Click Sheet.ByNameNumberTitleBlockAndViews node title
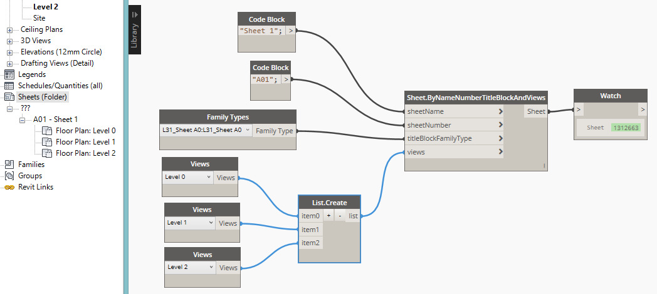The height and width of the screenshot is (294, 657). point(476,98)
